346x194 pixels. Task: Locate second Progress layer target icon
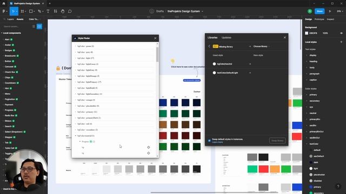pos(149,153)
